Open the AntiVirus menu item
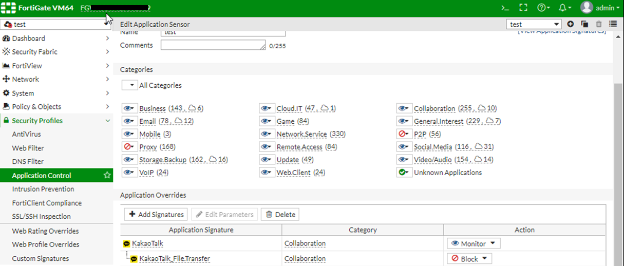624x266 pixels. 26,134
